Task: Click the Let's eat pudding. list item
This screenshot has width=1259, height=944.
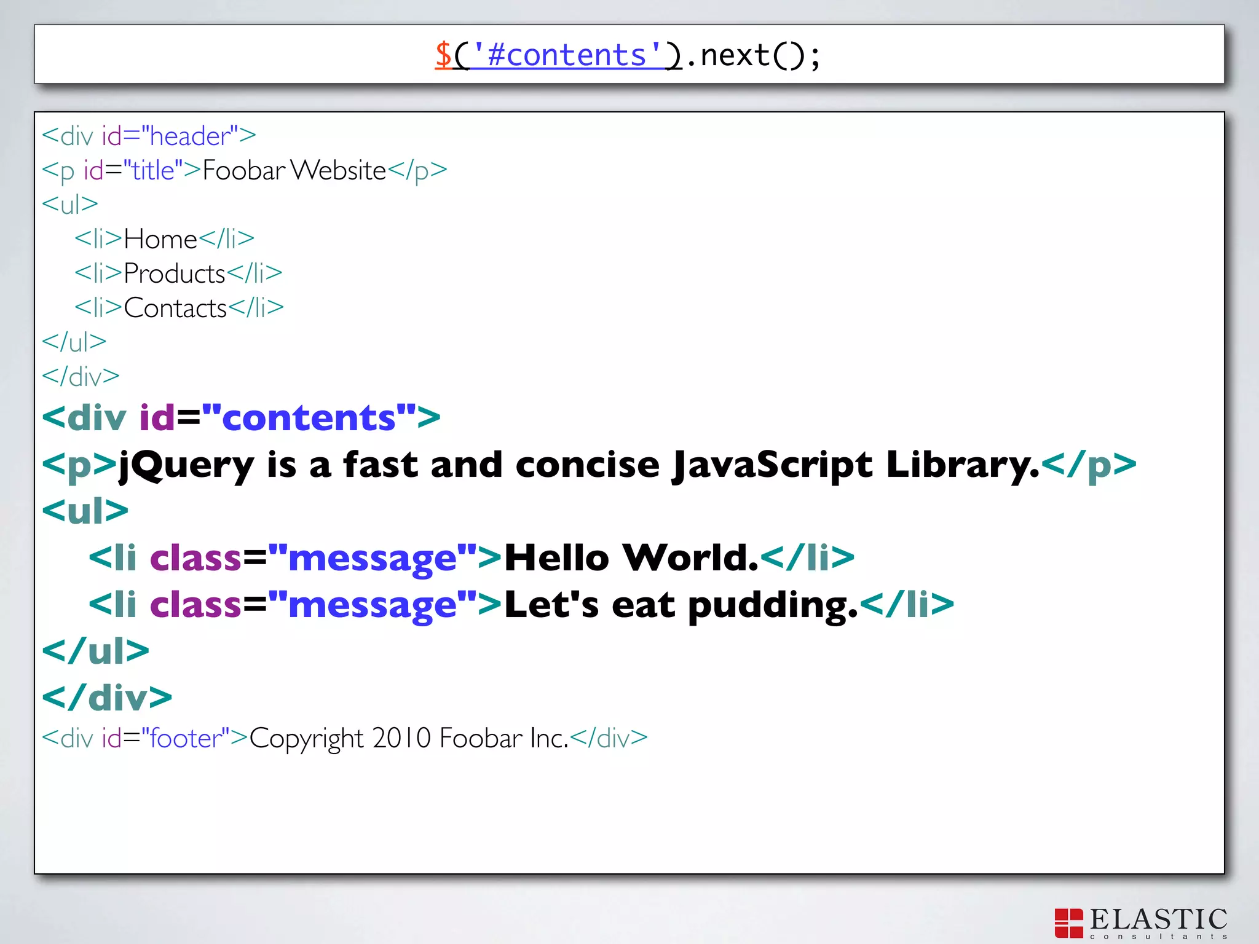Action: point(521,605)
